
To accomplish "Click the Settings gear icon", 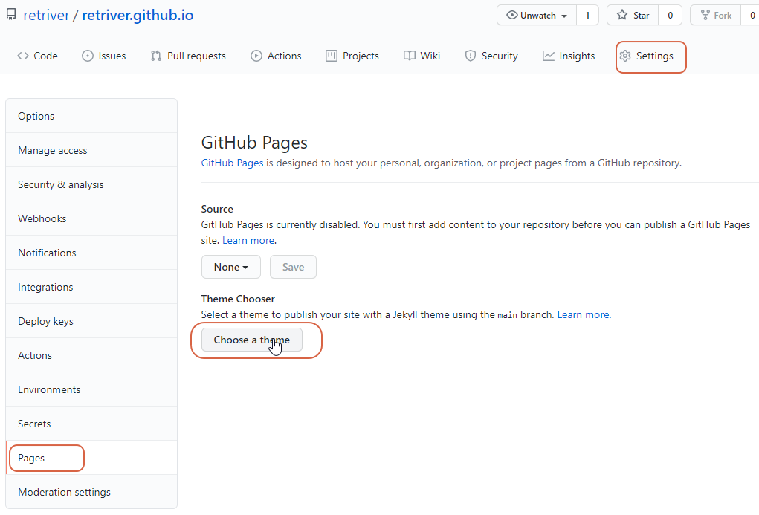I will [625, 56].
